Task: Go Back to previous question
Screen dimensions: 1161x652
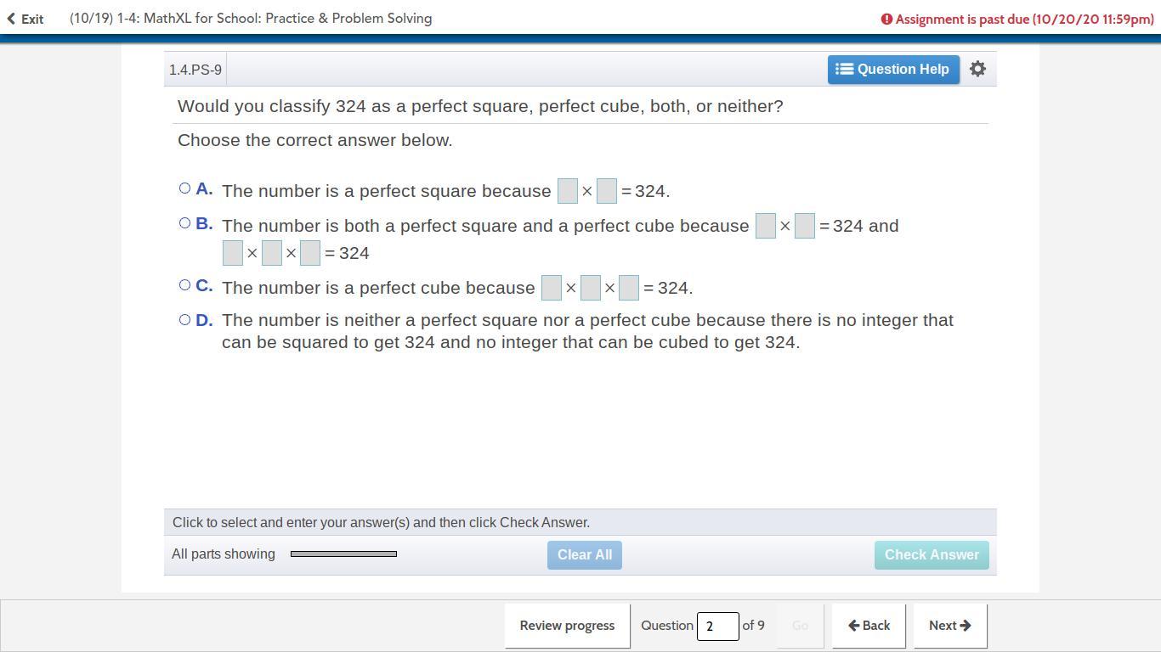Action: click(x=869, y=626)
